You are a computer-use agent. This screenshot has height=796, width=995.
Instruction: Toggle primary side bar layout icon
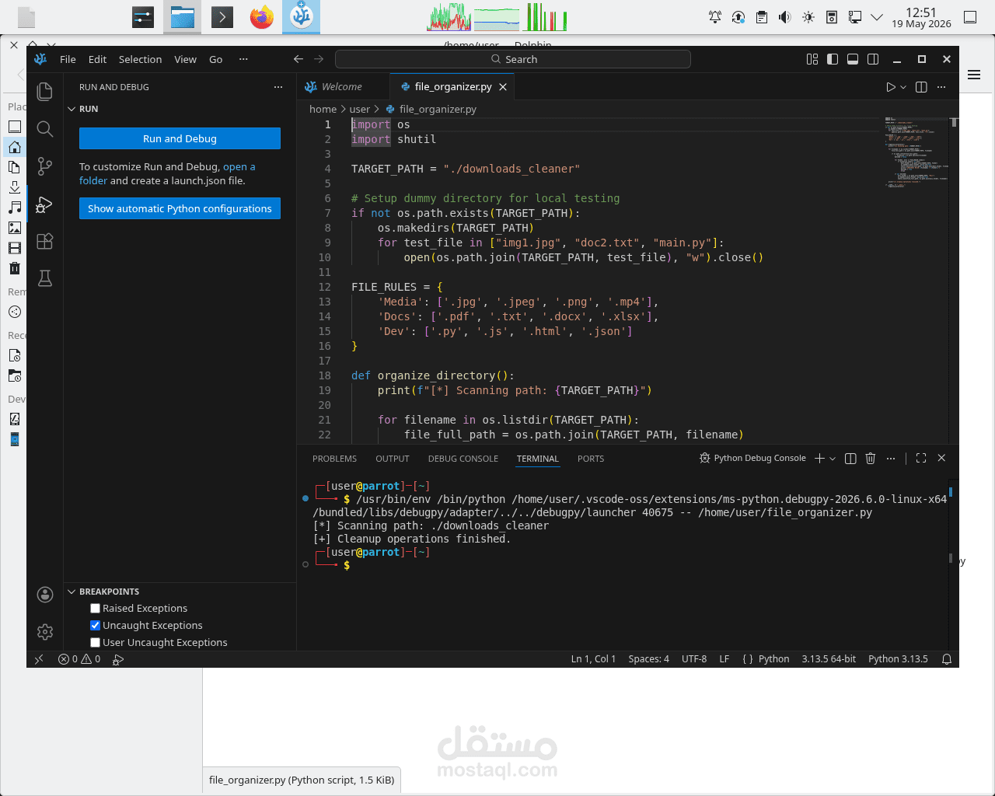coord(833,59)
